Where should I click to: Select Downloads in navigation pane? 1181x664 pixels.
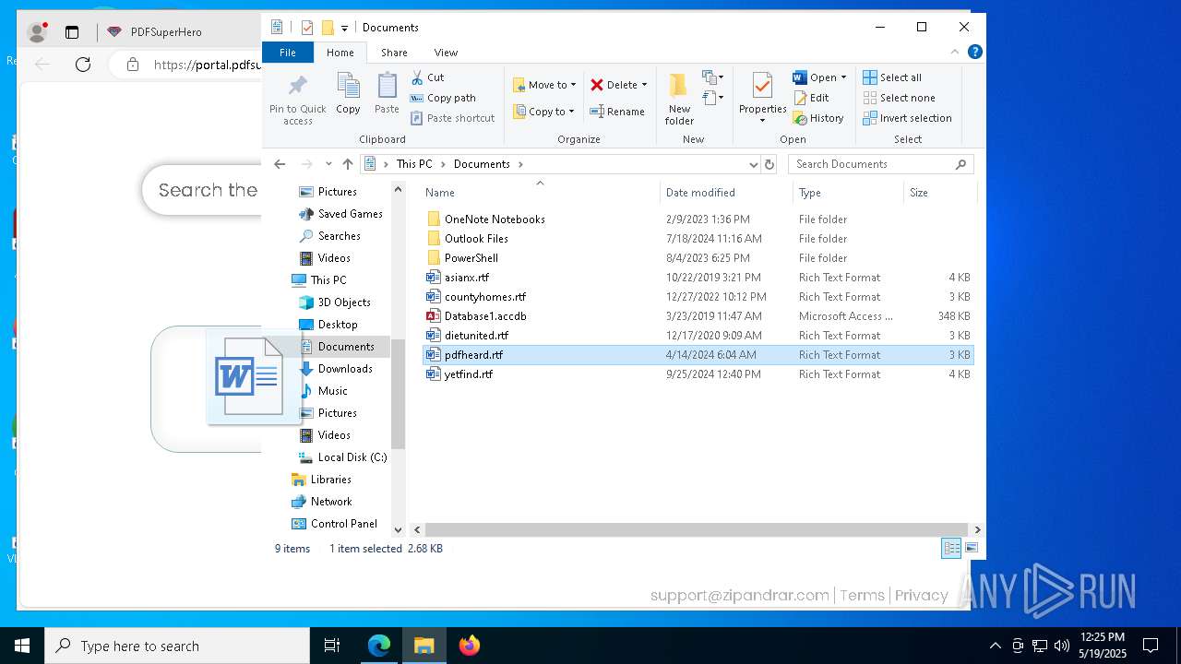coord(345,369)
